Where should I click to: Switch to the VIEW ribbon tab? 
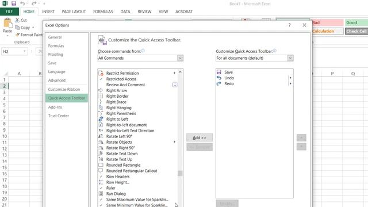click(x=163, y=11)
